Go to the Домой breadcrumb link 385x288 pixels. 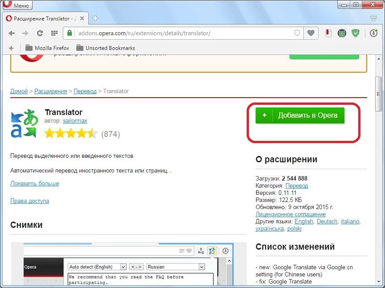(x=19, y=91)
